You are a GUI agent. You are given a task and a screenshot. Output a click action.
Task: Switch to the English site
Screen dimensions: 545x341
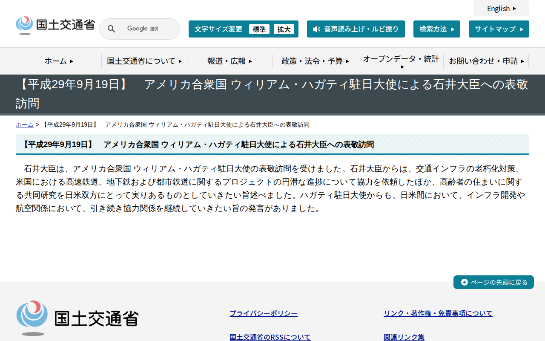coord(502,8)
